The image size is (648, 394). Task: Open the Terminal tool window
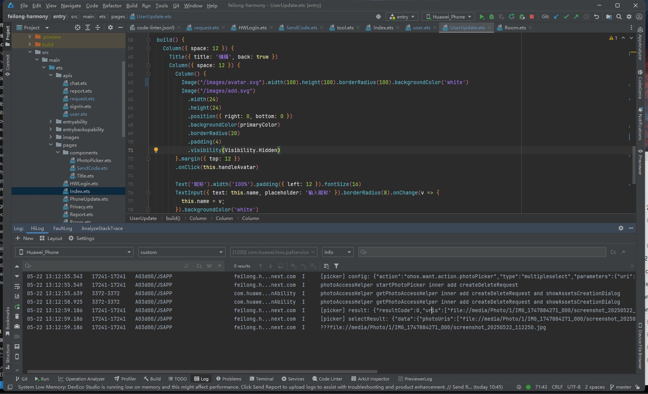pos(261,379)
